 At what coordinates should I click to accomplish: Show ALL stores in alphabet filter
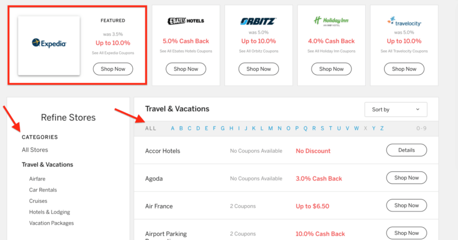coord(151,129)
